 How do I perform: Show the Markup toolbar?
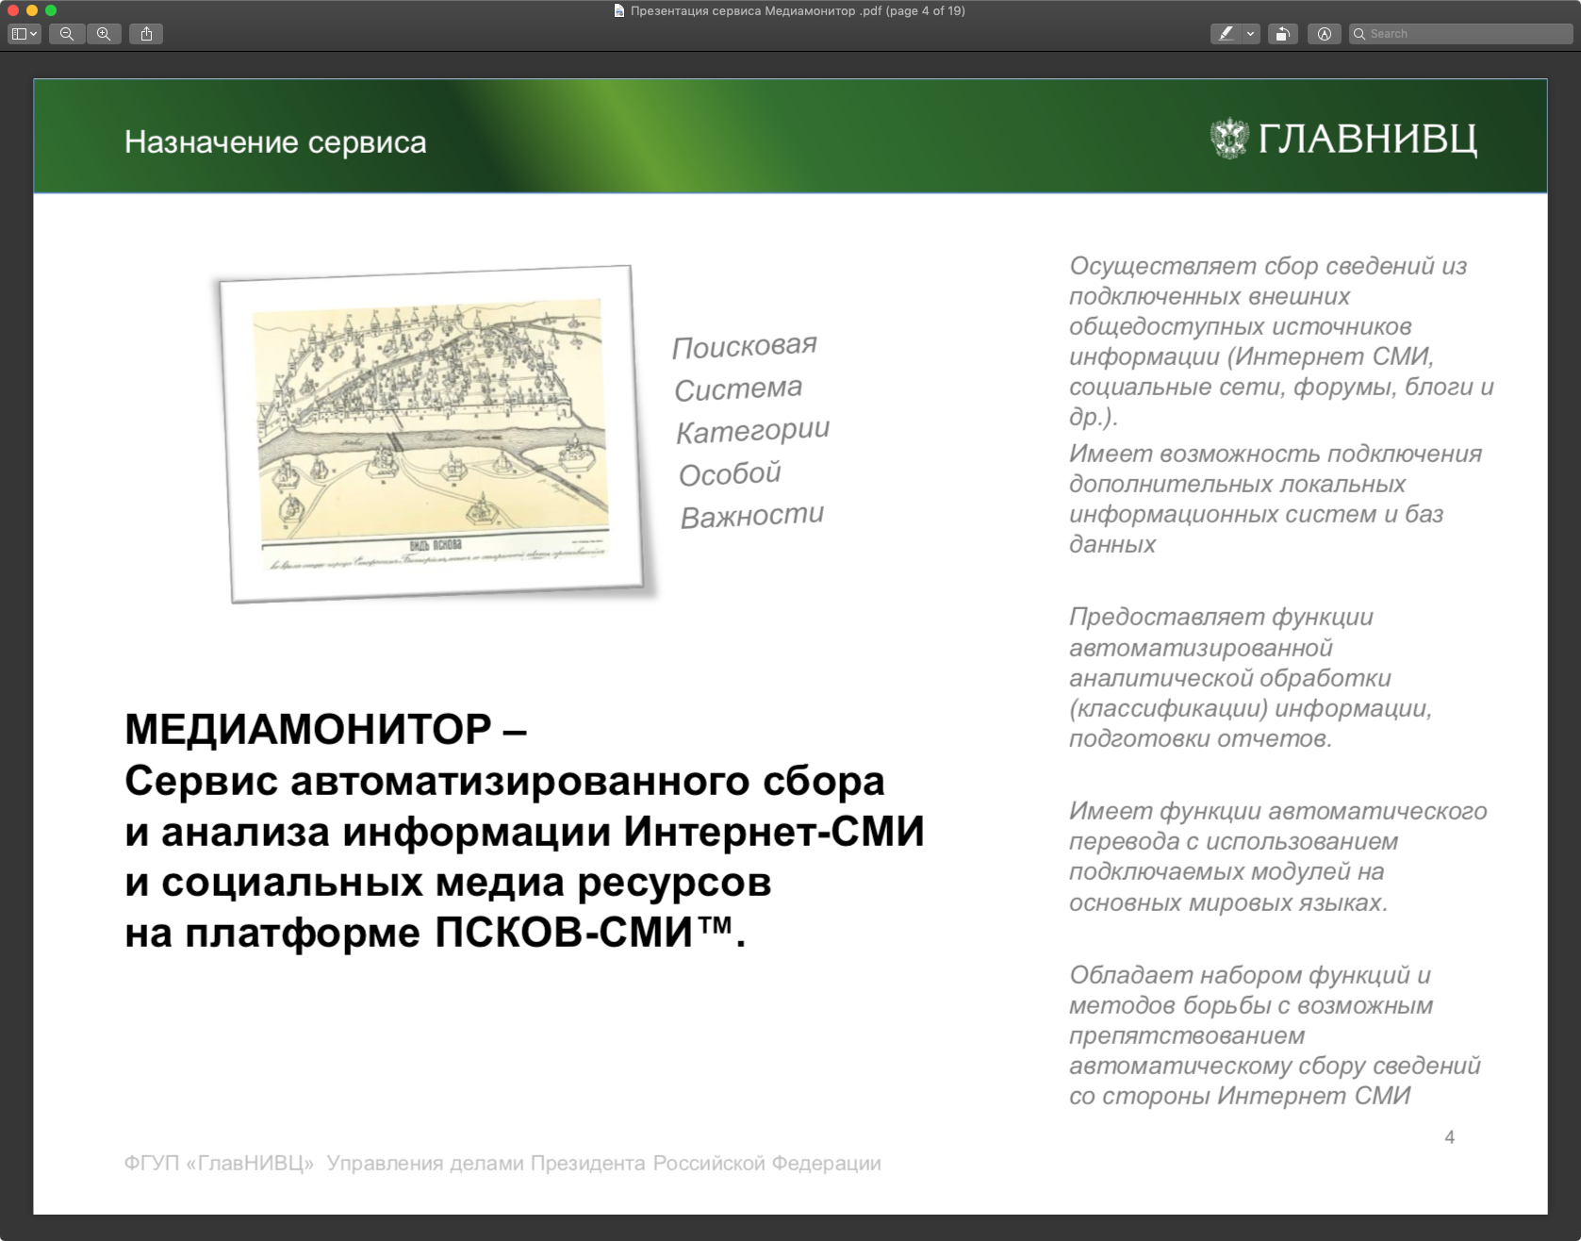(1325, 34)
